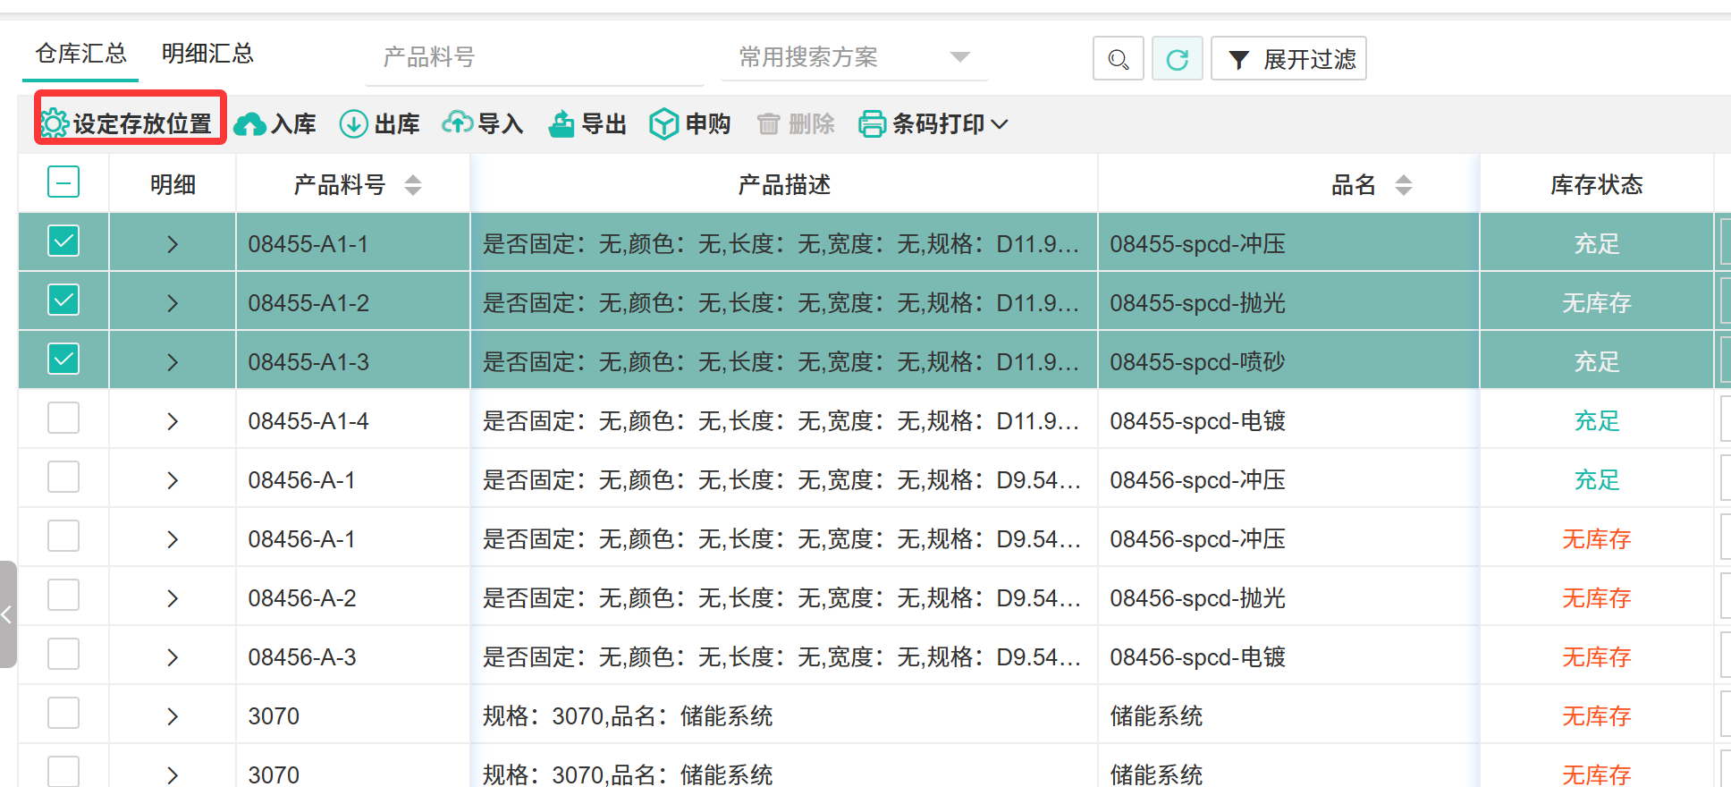Click the 入库 cloud upload icon
Image resolution: width=1731 pixels, height=787 pixels.
coord(249,124)
